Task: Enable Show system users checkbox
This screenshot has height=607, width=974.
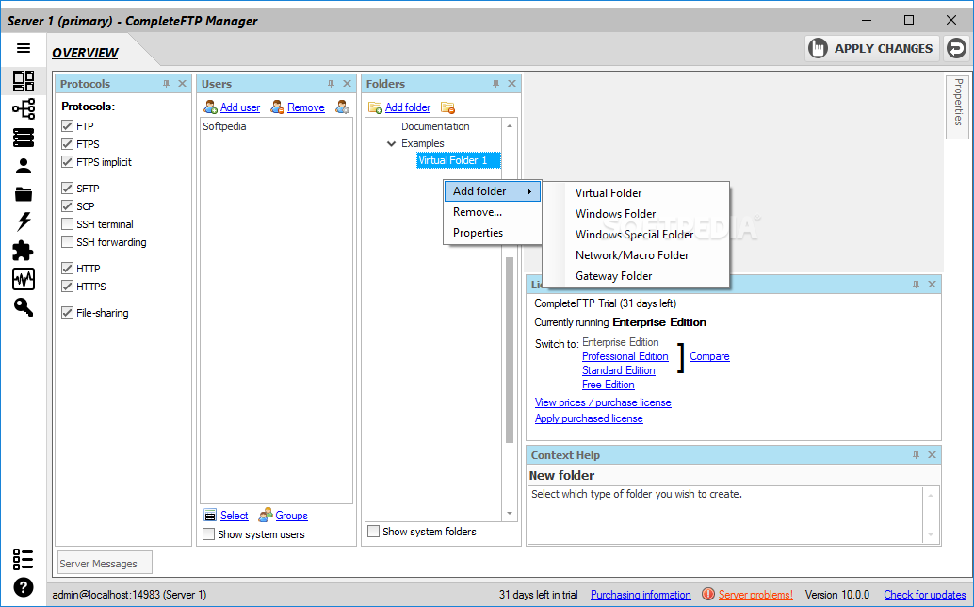Action: coord(209,534)
